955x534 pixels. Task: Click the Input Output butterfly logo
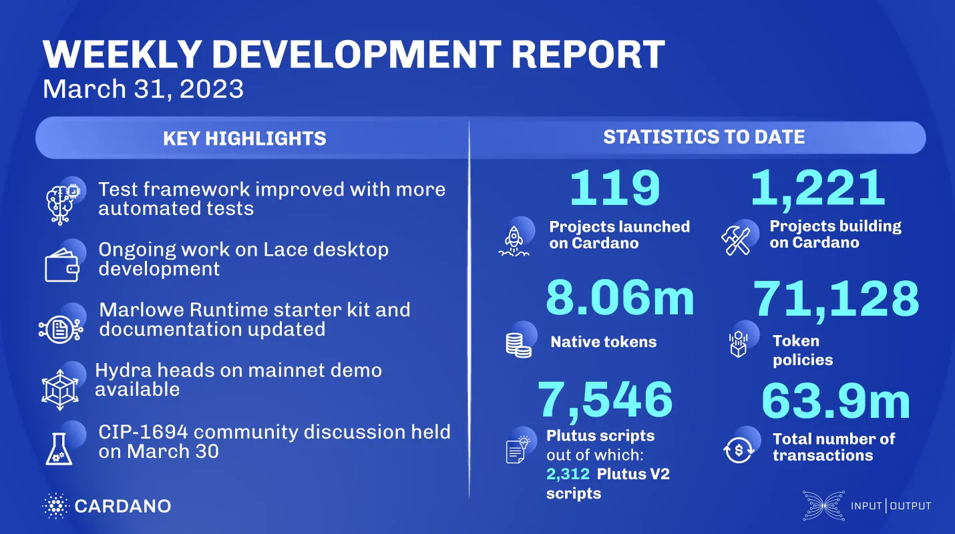point(823,505)
